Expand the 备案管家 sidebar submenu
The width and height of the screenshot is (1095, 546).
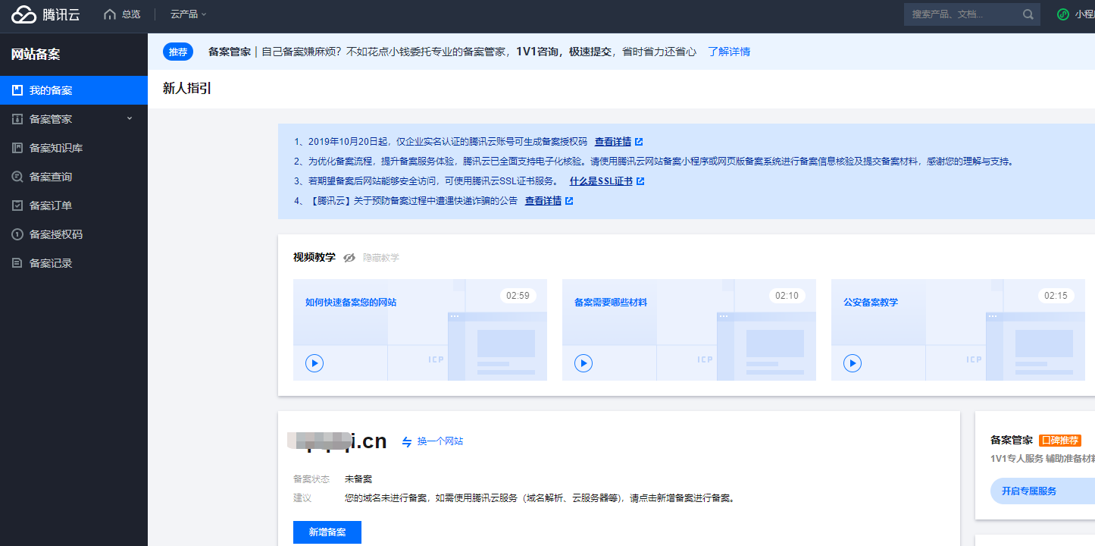click(129, 118)
